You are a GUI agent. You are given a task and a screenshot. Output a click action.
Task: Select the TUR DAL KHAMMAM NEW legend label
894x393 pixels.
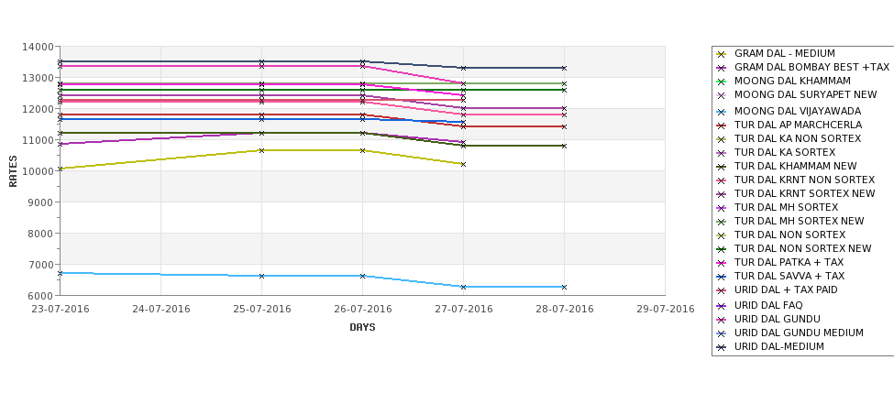[x=795, y=167]
